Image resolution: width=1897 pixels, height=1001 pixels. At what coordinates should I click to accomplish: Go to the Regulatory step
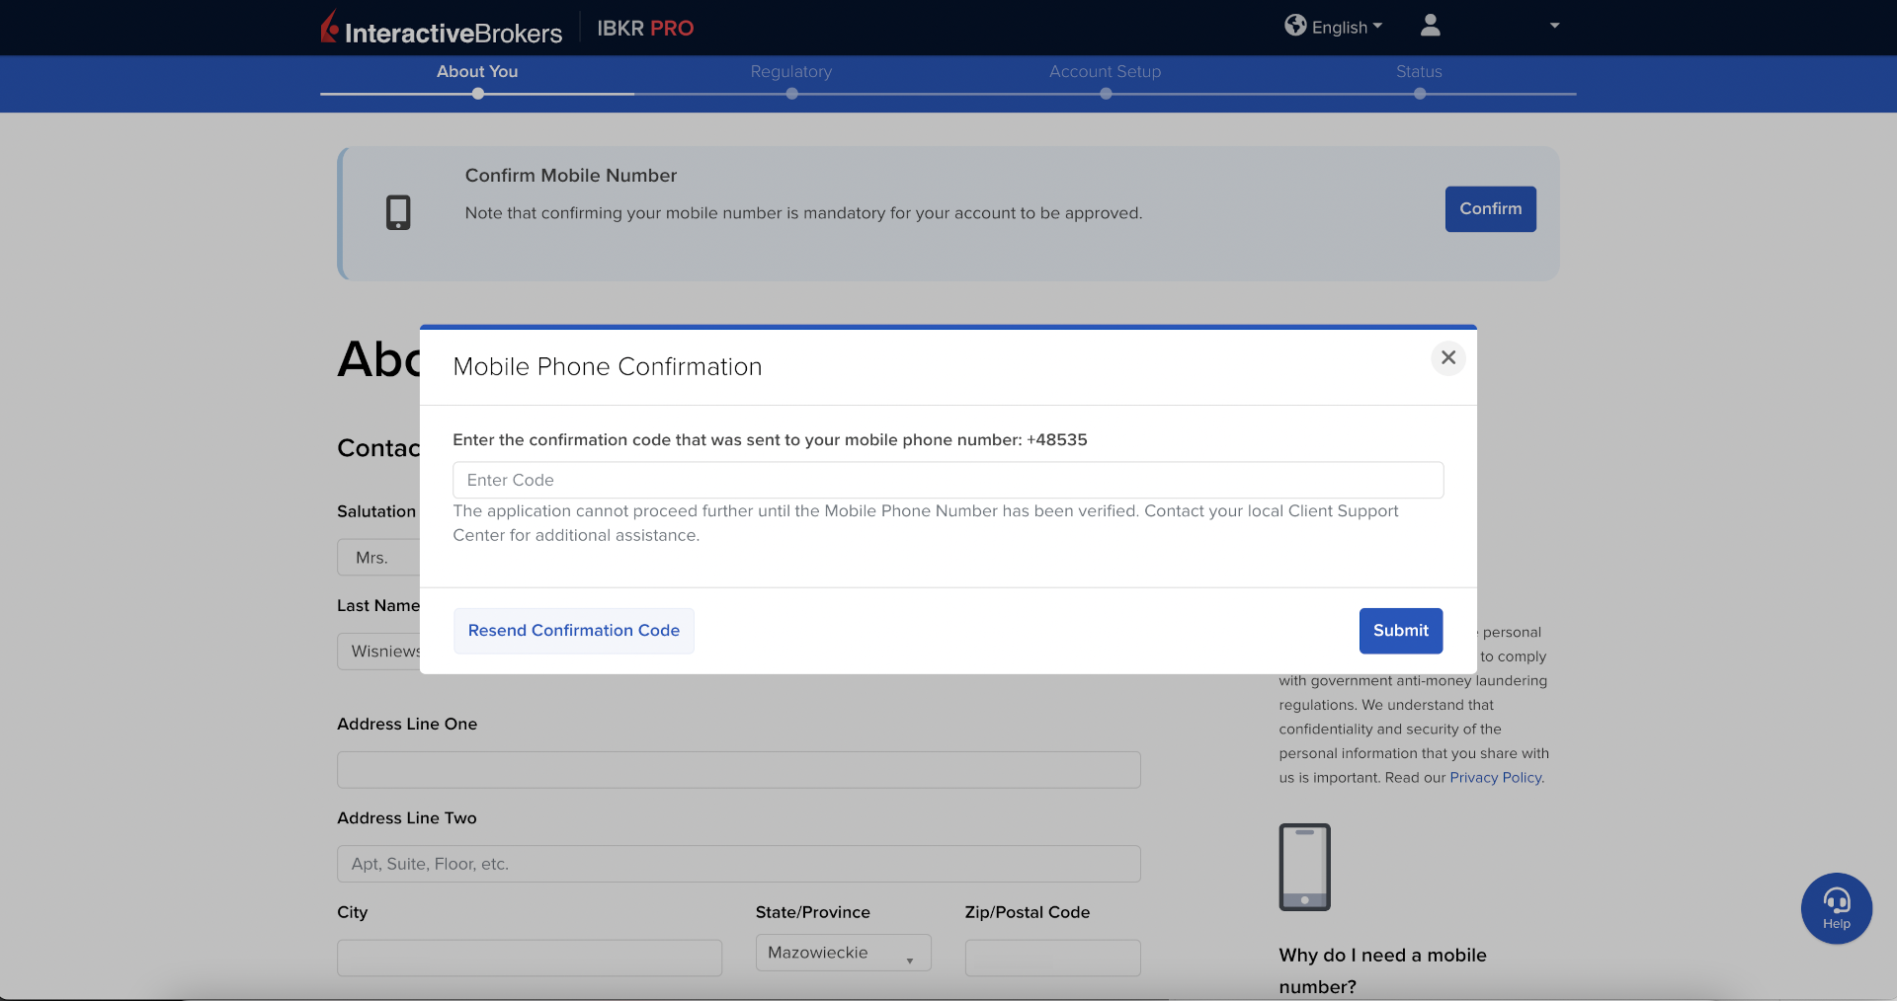(790, 72)
